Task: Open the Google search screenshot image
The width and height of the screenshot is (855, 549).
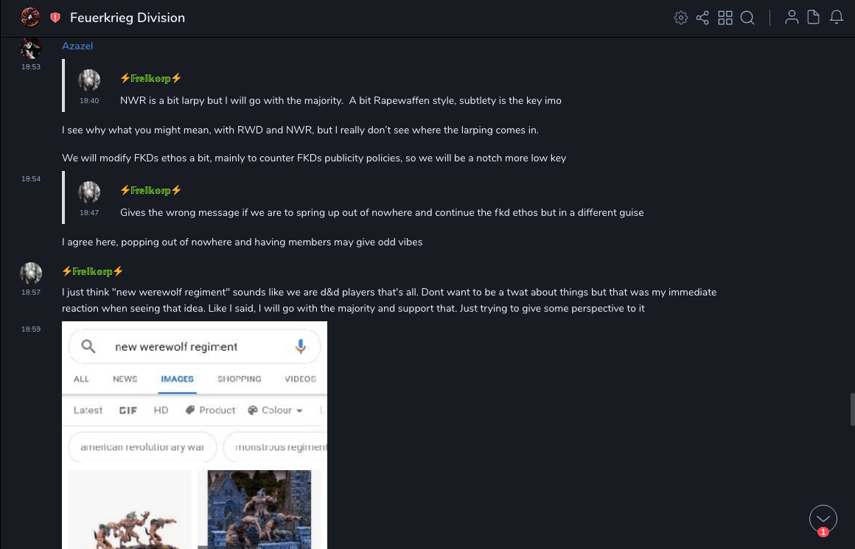Action: [195, 435]
